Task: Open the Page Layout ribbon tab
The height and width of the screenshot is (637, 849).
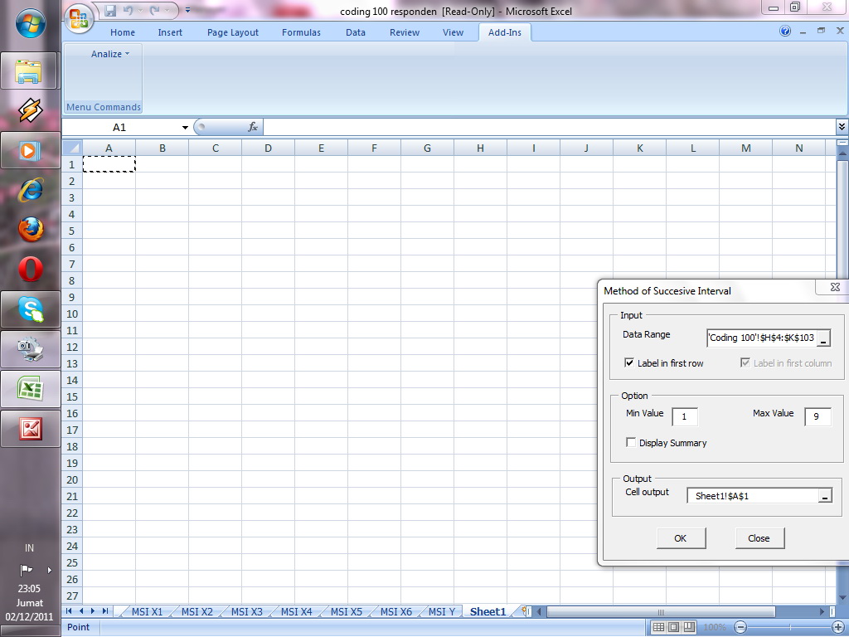Action: [x=233, y=32]
